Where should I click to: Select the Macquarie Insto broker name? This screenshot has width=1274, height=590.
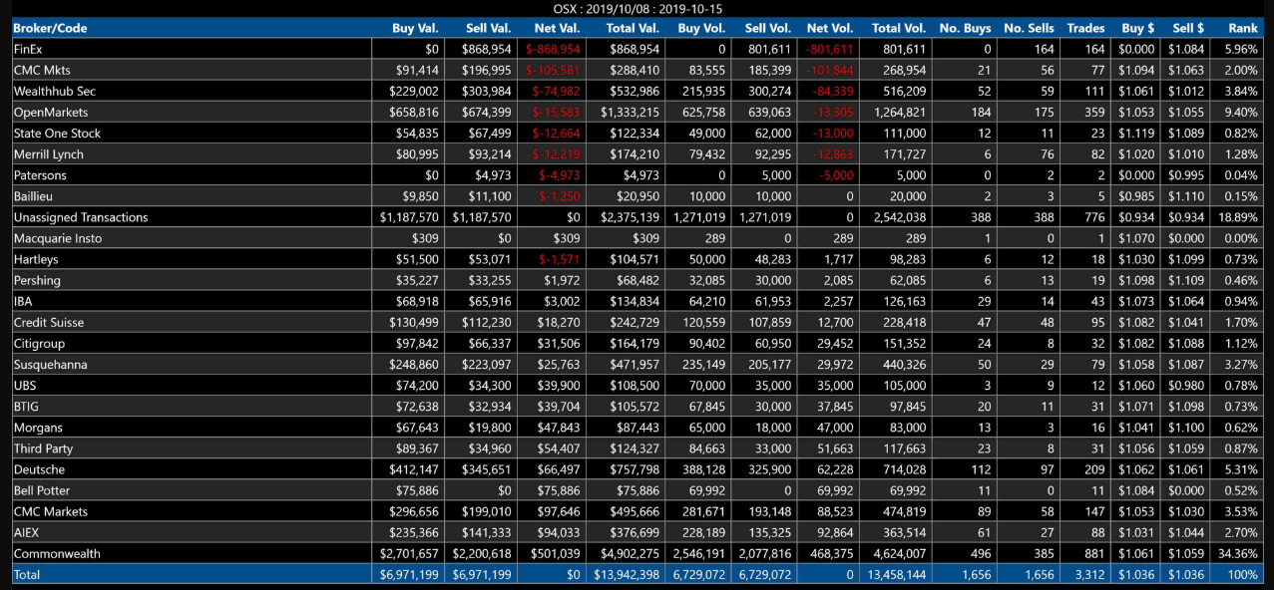pyautogui.click(x=58, y=238)
